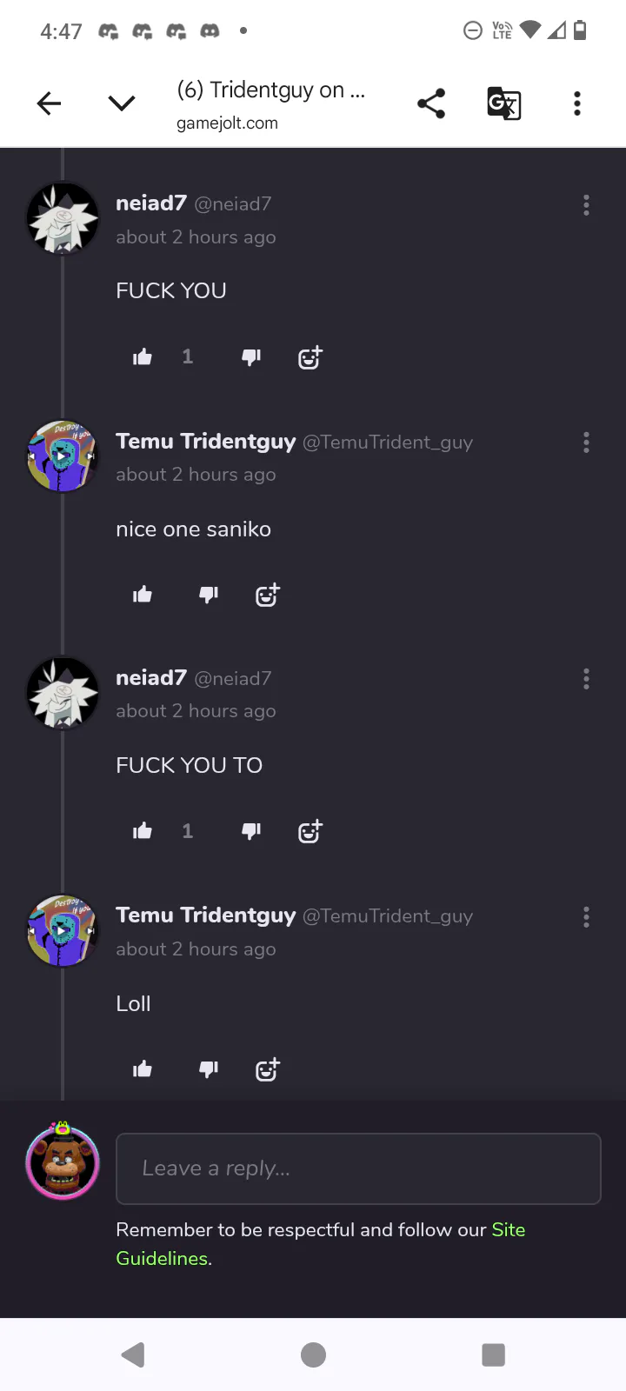Viewport: 626px width, 1391px height.
Task: Add reaction to neiad7's "FUCK YOU" comment
Action: pyautogui.click(x=310, y=356)
